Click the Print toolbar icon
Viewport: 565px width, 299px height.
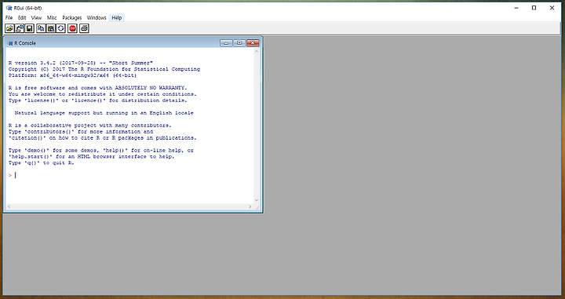(x=84, y=28)
